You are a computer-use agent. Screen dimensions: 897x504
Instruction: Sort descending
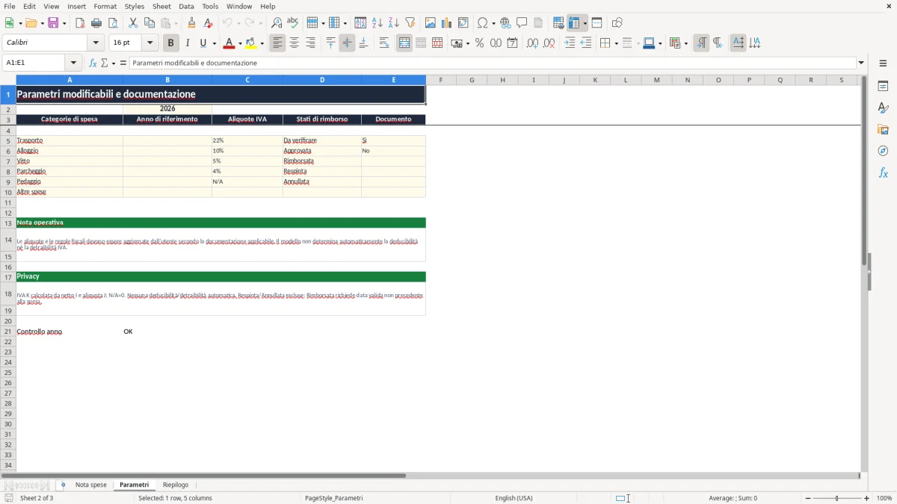click(393, 23)
